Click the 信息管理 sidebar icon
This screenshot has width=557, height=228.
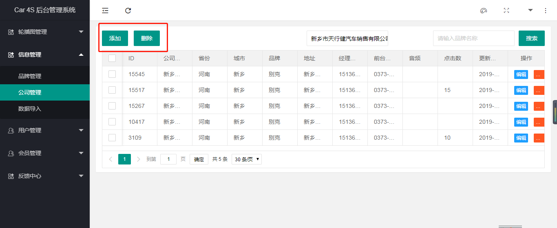pyautogui.click(x=11, y=55)
